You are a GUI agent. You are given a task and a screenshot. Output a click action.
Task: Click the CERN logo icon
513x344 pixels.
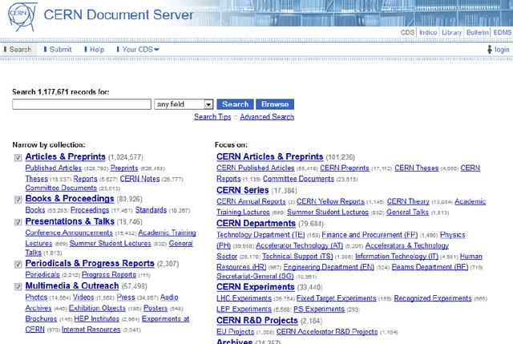[22, 16]
